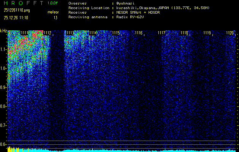This screenshot has width=239, height=152.
Task: Select the 1117 time marker label
Action: [161, 33]
